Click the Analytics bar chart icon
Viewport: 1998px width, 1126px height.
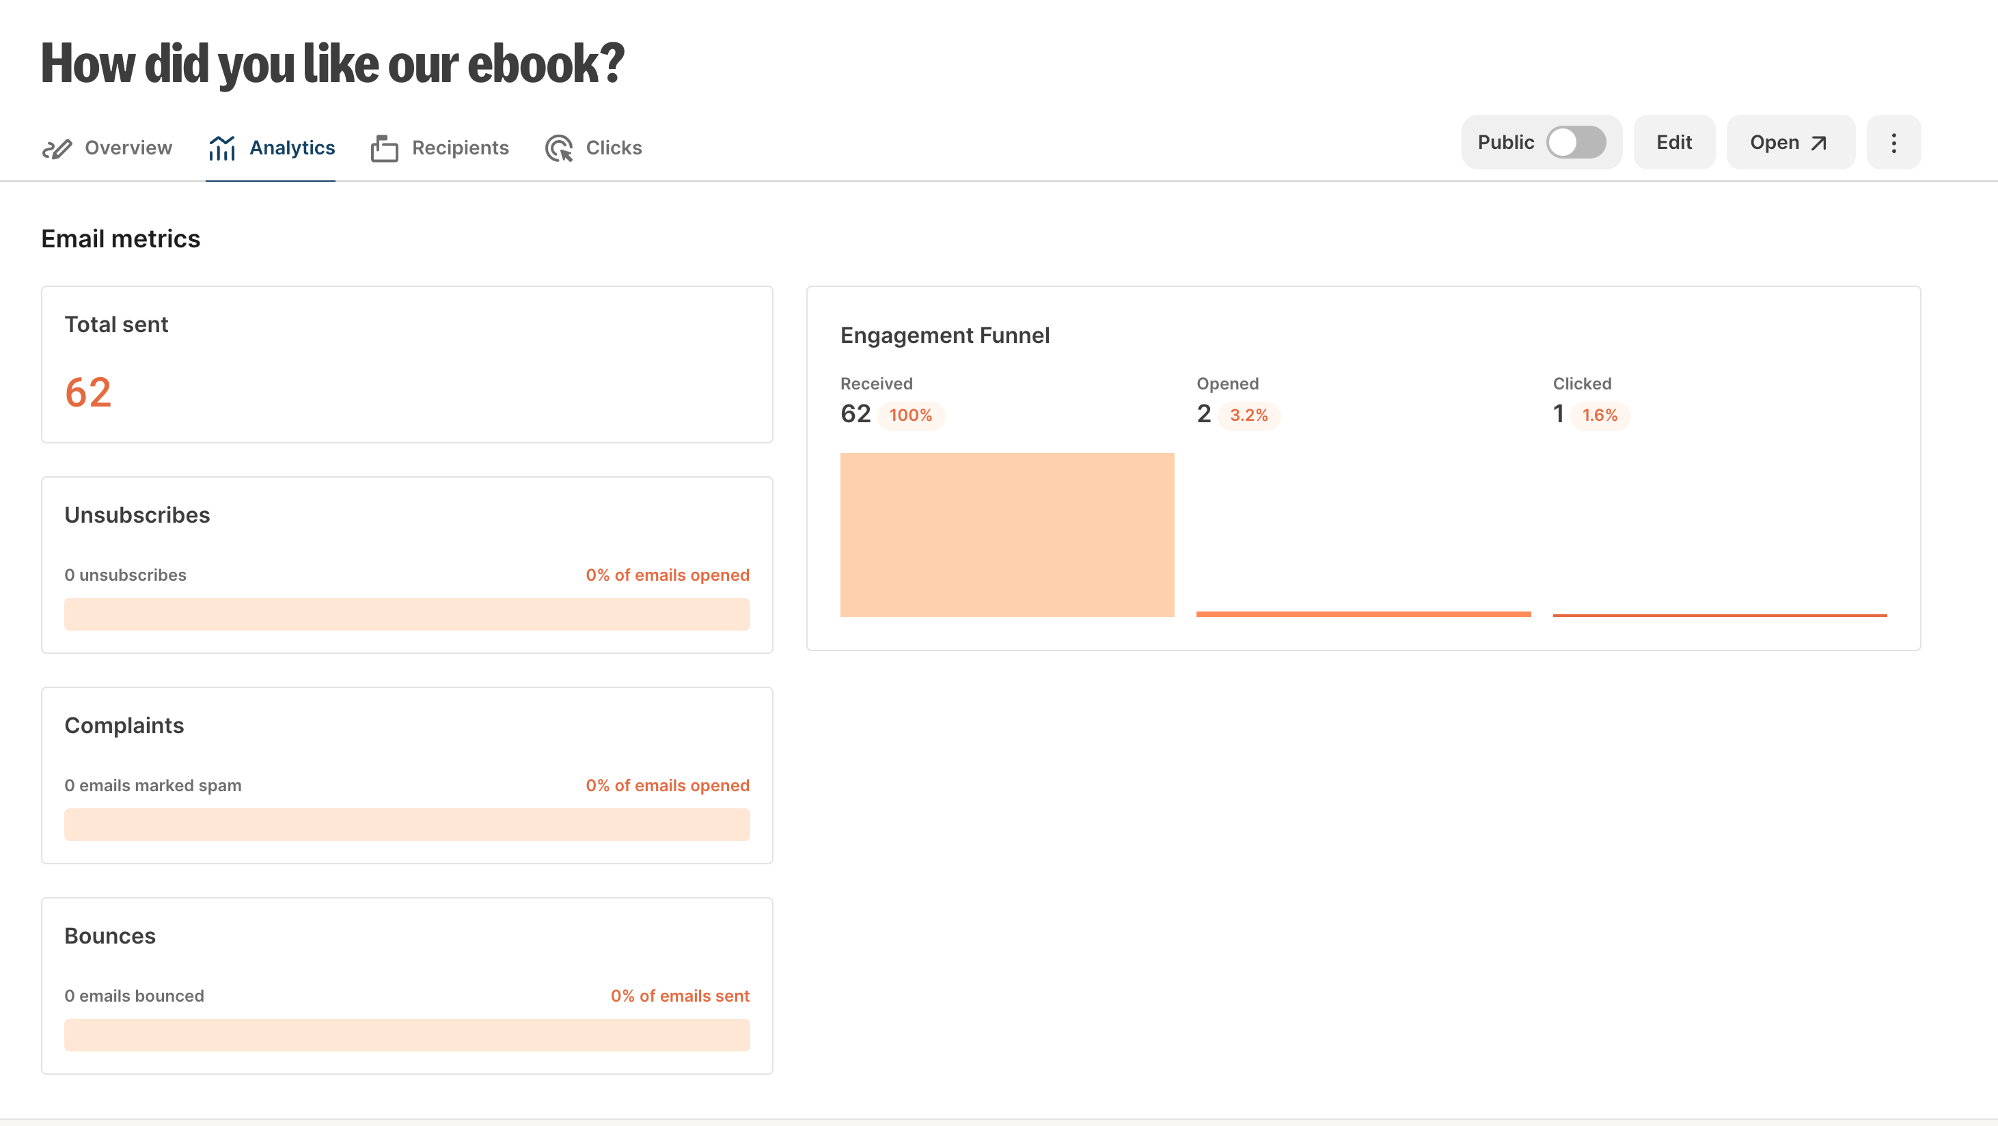222,148
